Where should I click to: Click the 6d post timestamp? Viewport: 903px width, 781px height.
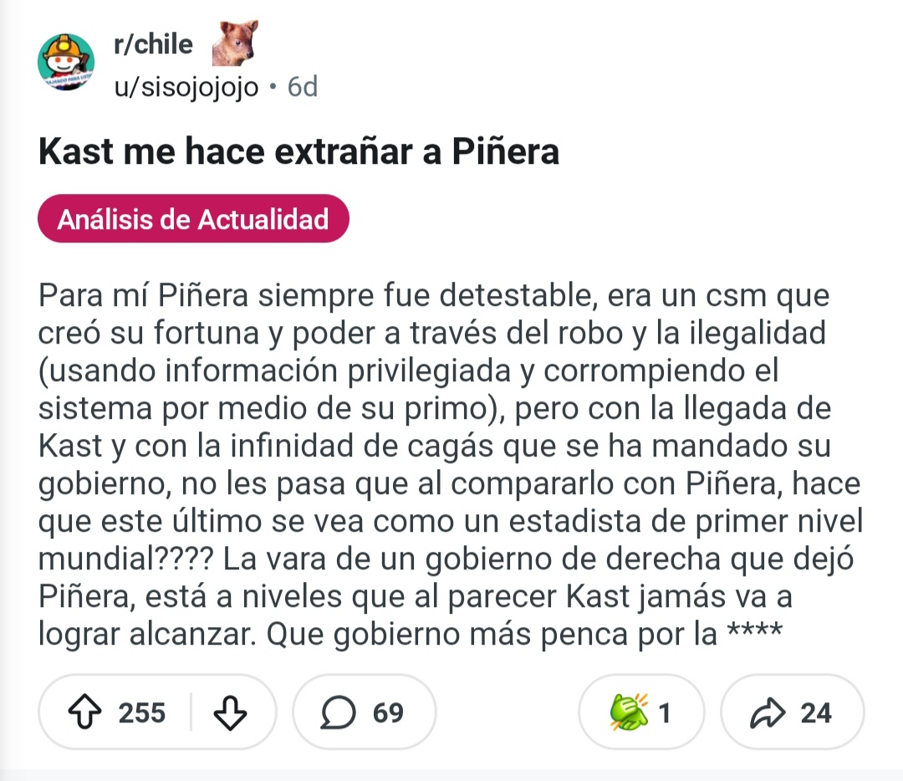click(302, 86)
